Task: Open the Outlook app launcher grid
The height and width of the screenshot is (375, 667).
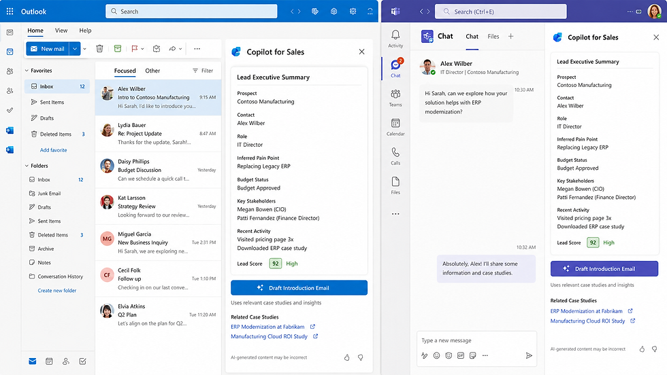Action: [10, 12]
